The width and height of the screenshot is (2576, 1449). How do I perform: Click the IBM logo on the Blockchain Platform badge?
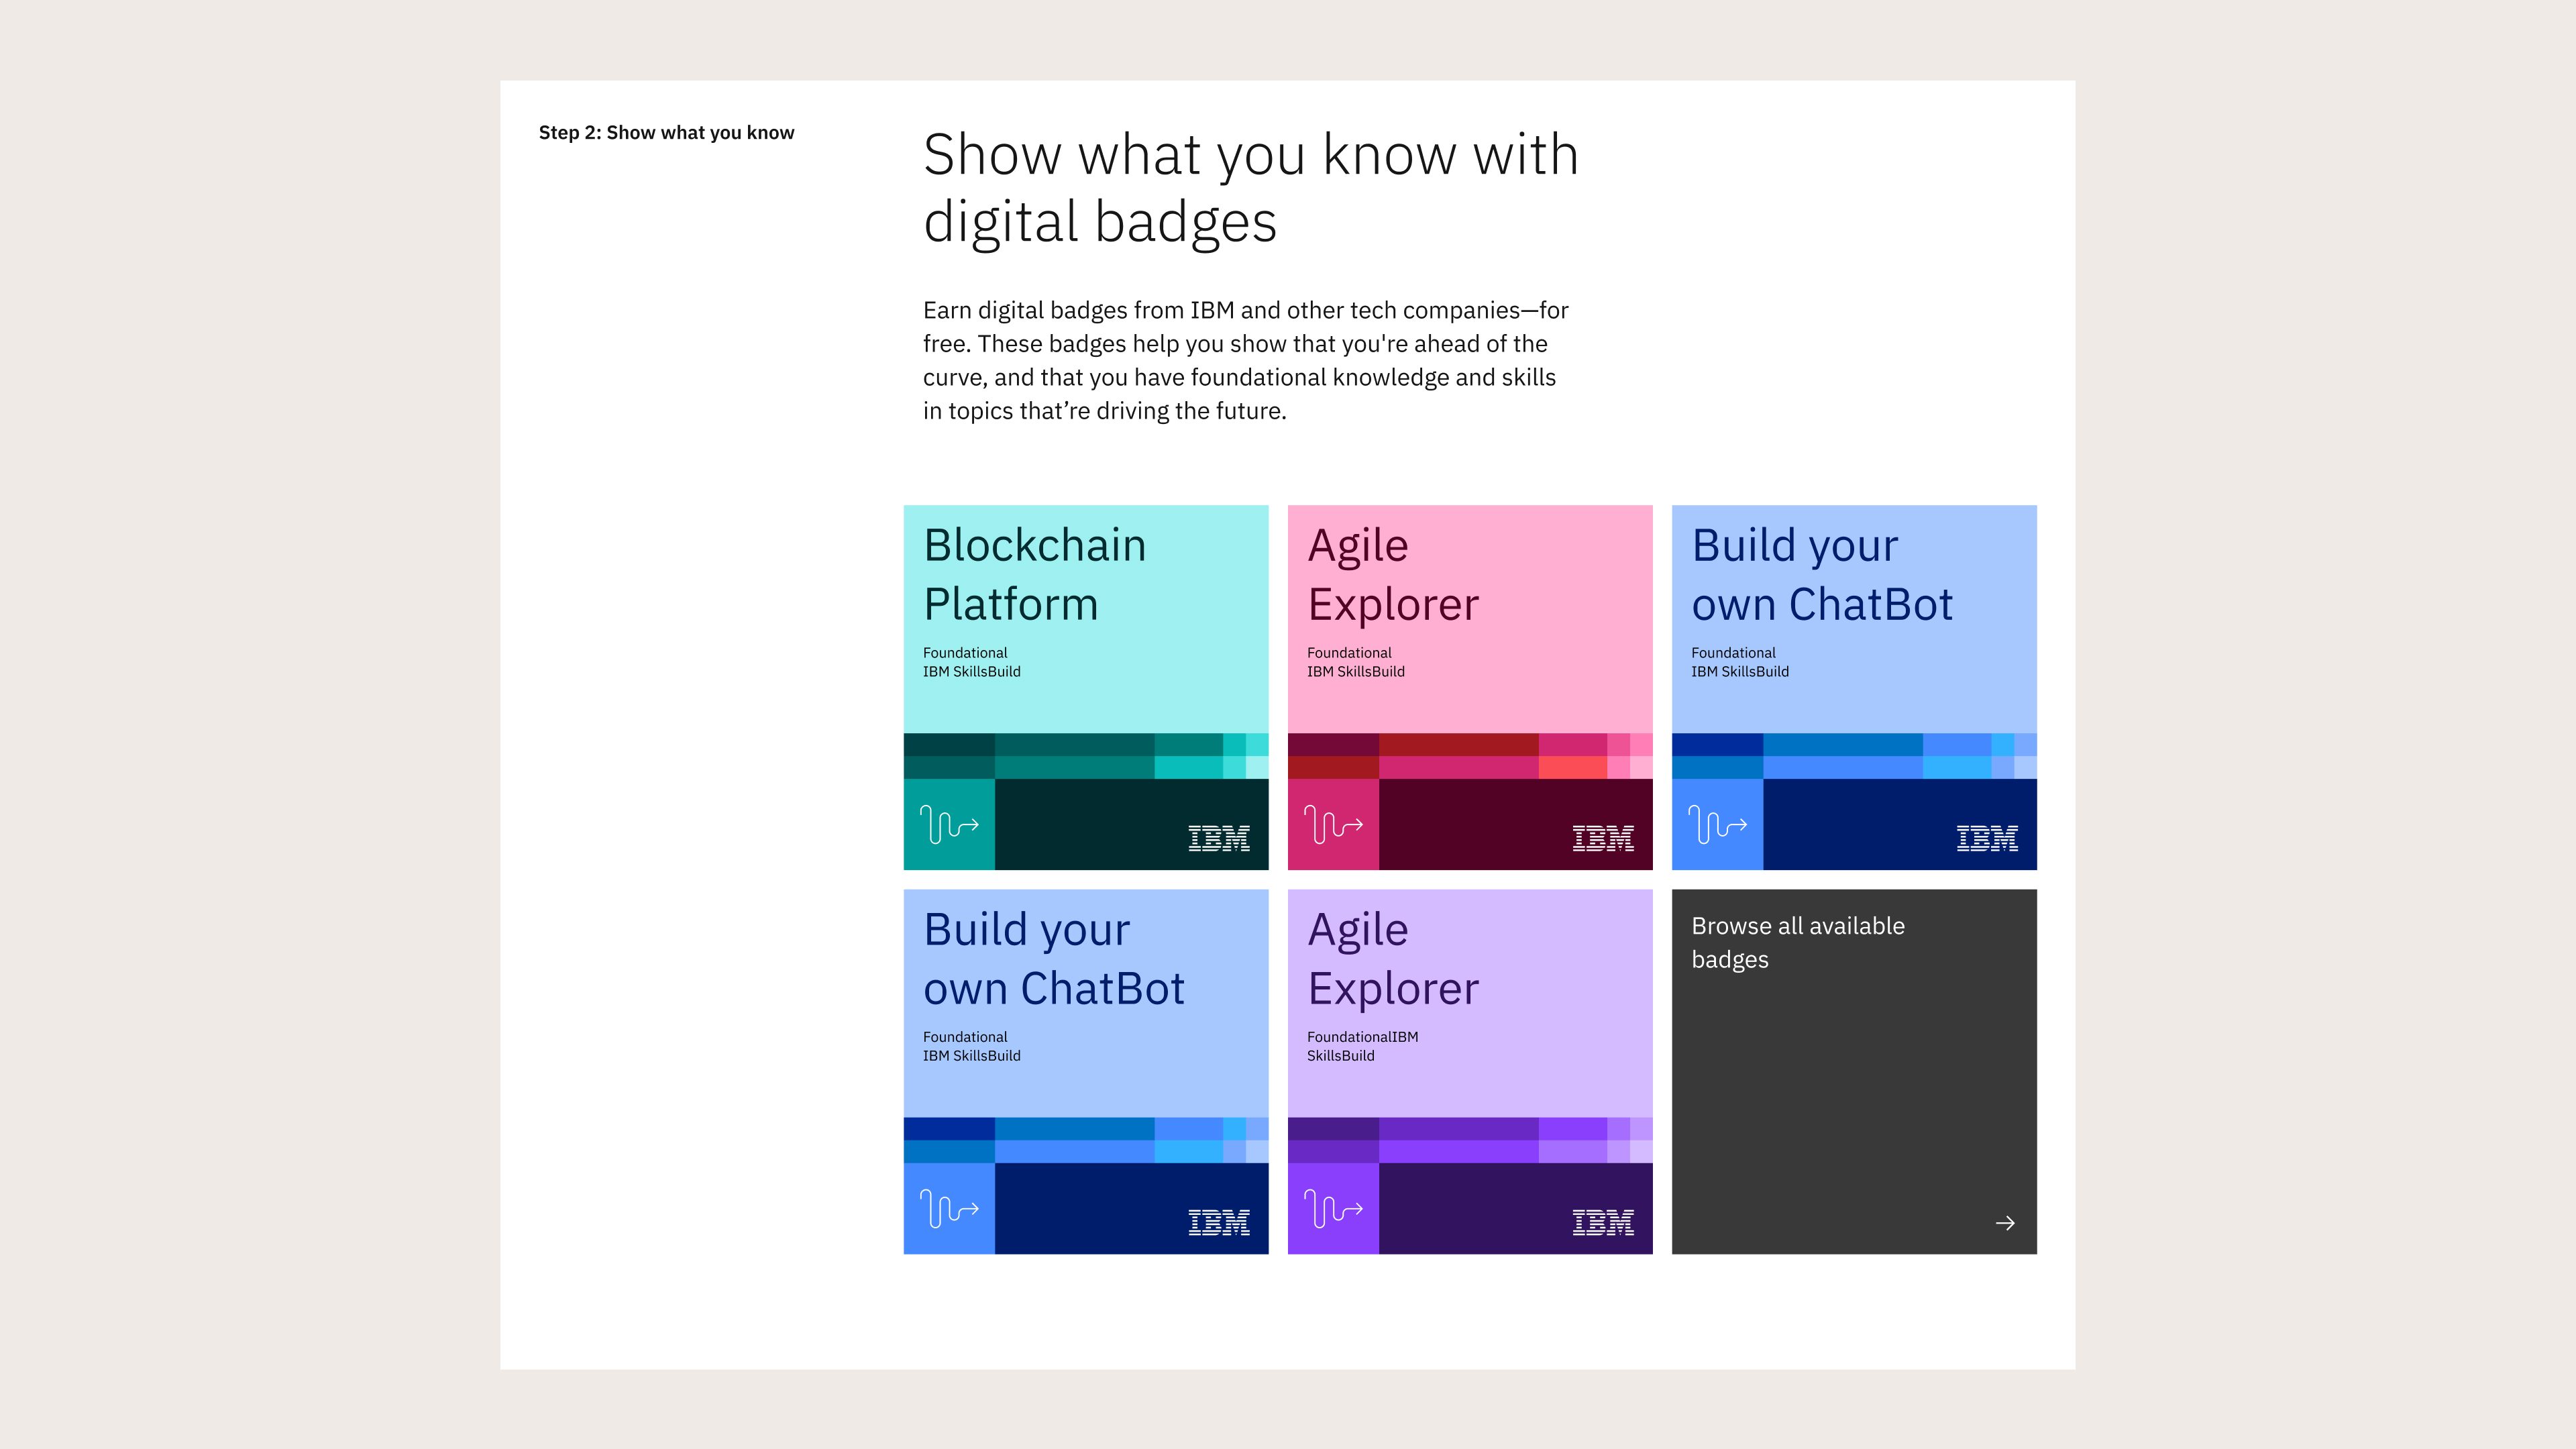1216,838
